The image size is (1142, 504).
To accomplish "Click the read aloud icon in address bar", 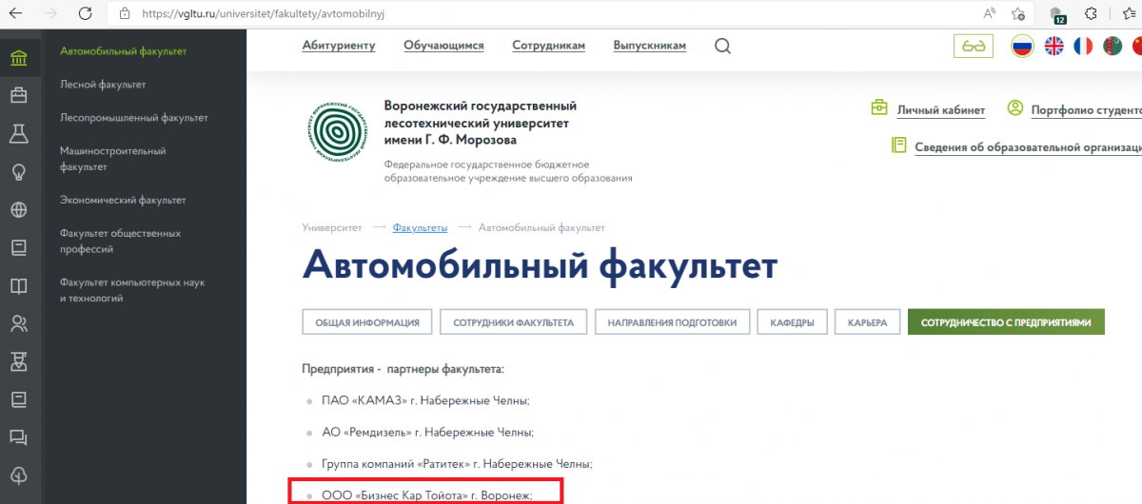I will click(990, 14).
